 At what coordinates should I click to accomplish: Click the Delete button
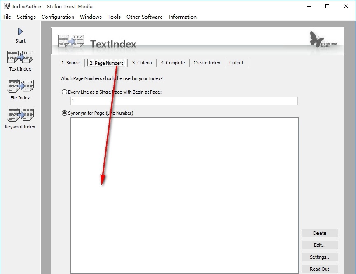pos(320,233)
